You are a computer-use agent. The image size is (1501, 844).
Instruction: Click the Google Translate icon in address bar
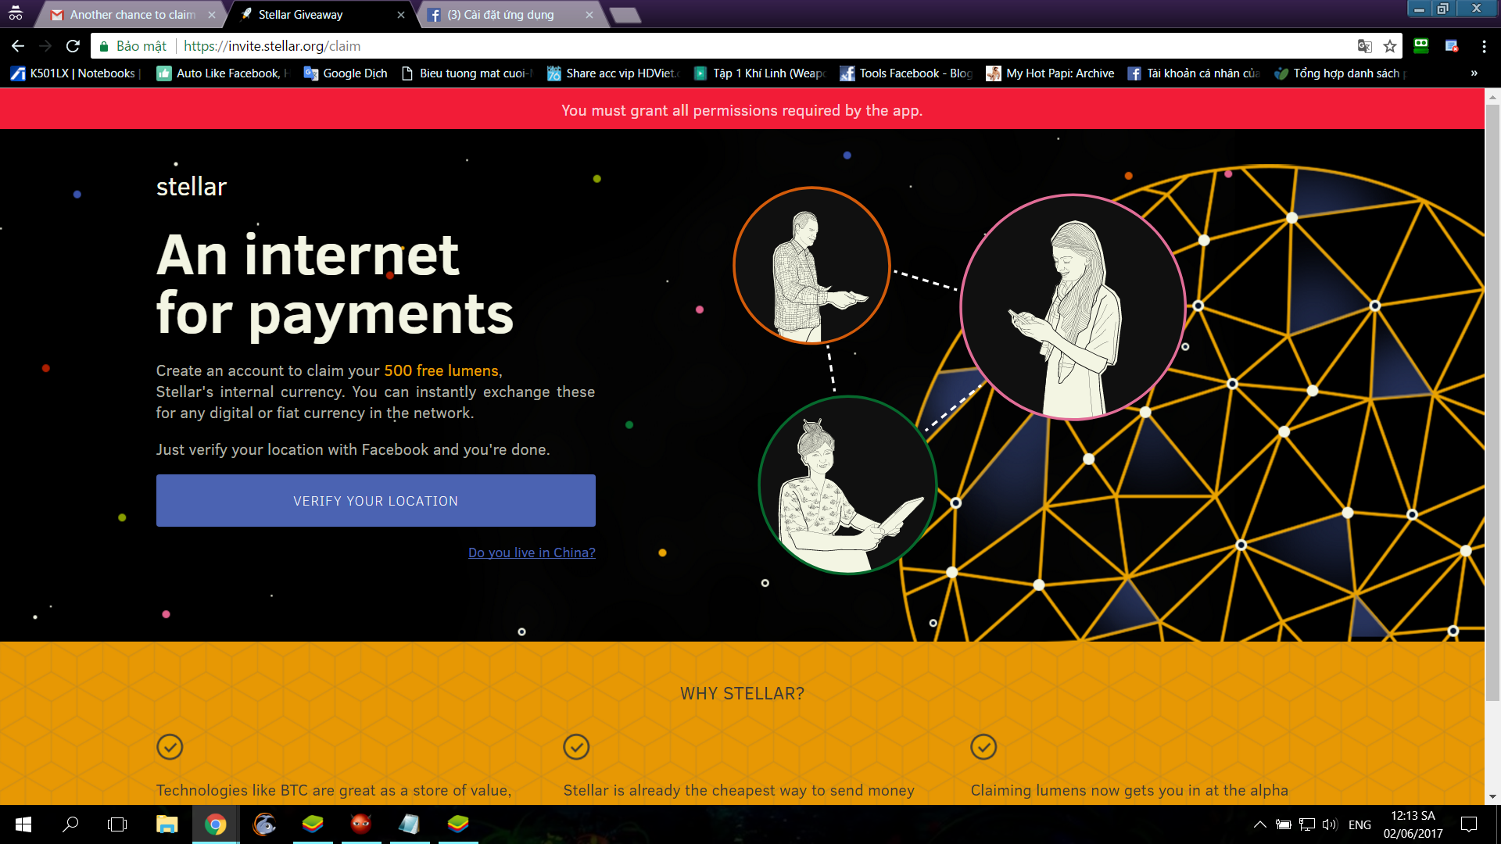pyautogui.click(x=1365, y=46)
